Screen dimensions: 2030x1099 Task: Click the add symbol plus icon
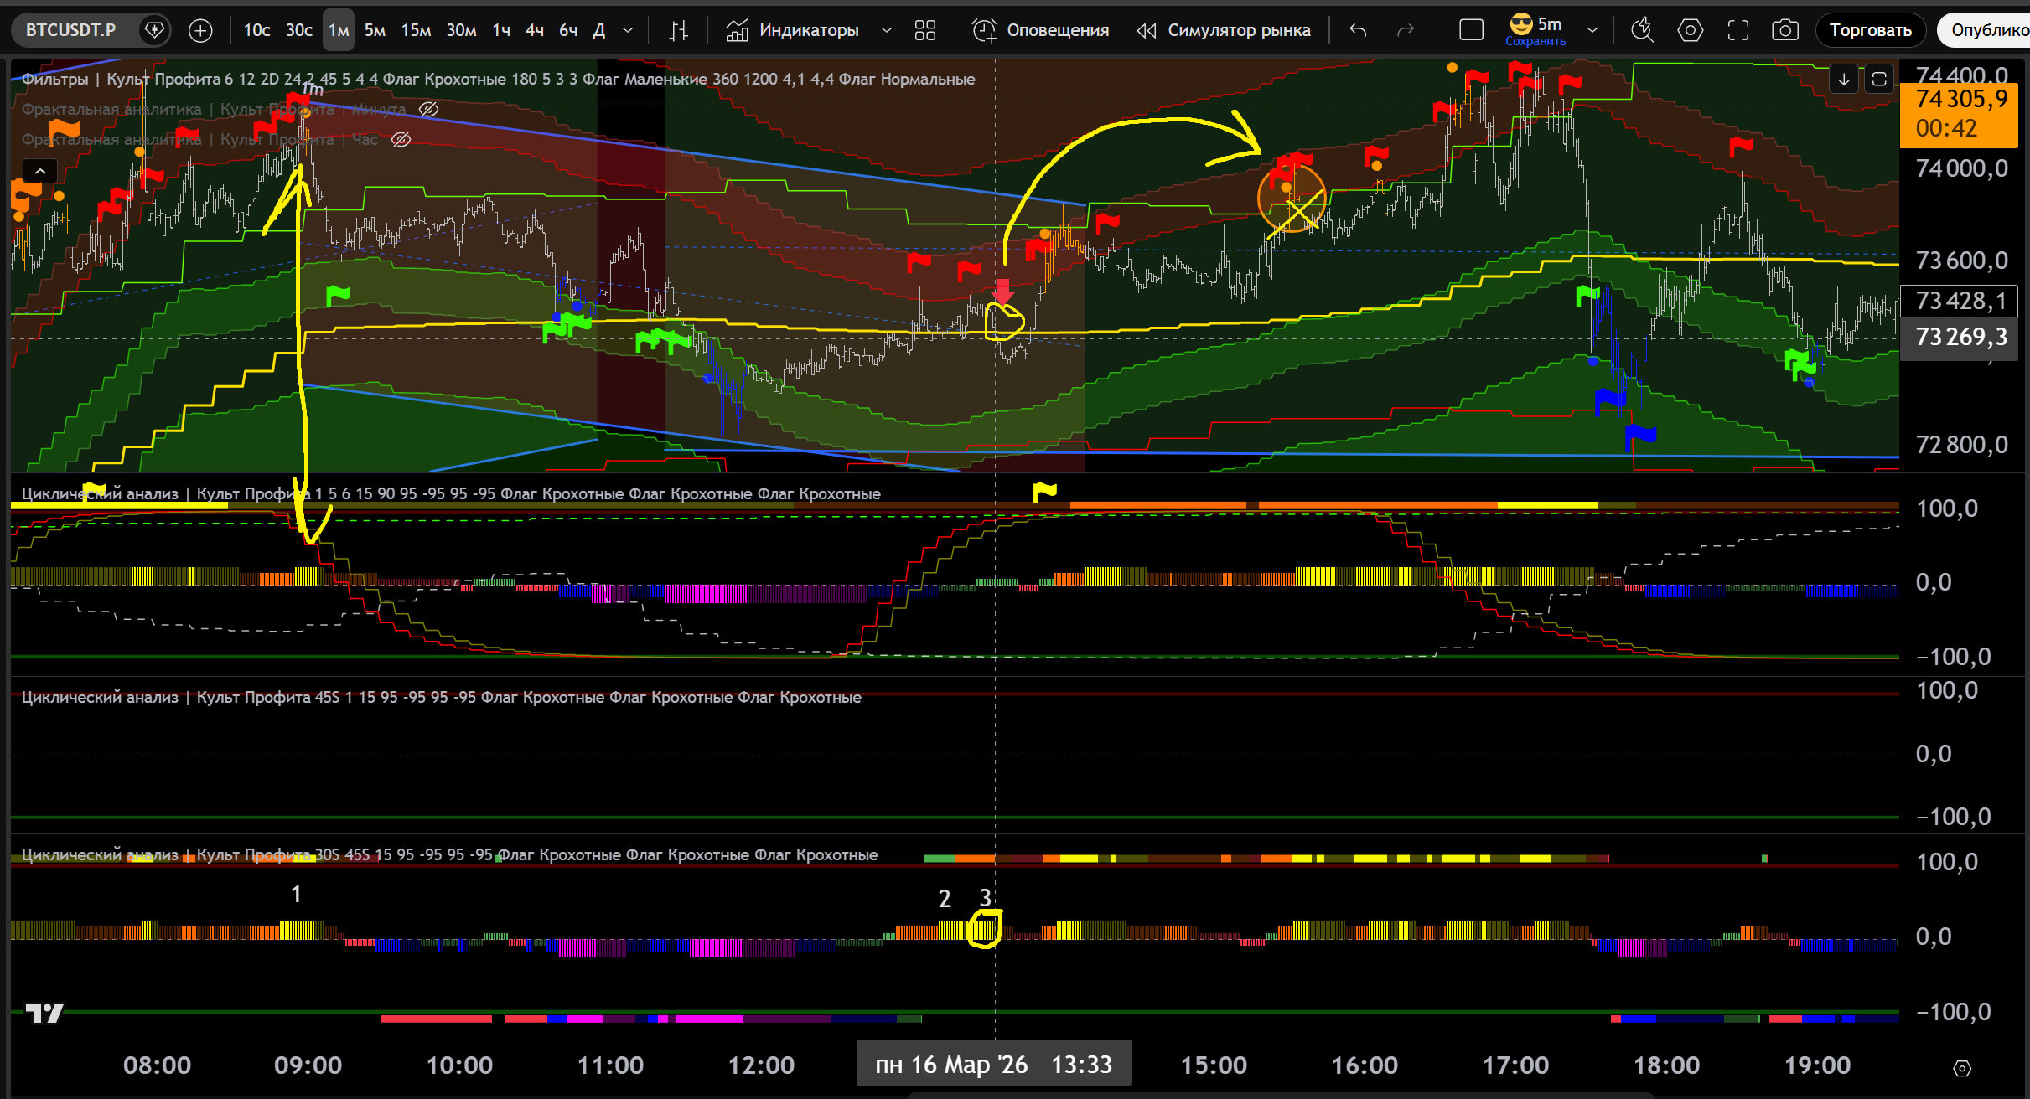tap(200, 31)
